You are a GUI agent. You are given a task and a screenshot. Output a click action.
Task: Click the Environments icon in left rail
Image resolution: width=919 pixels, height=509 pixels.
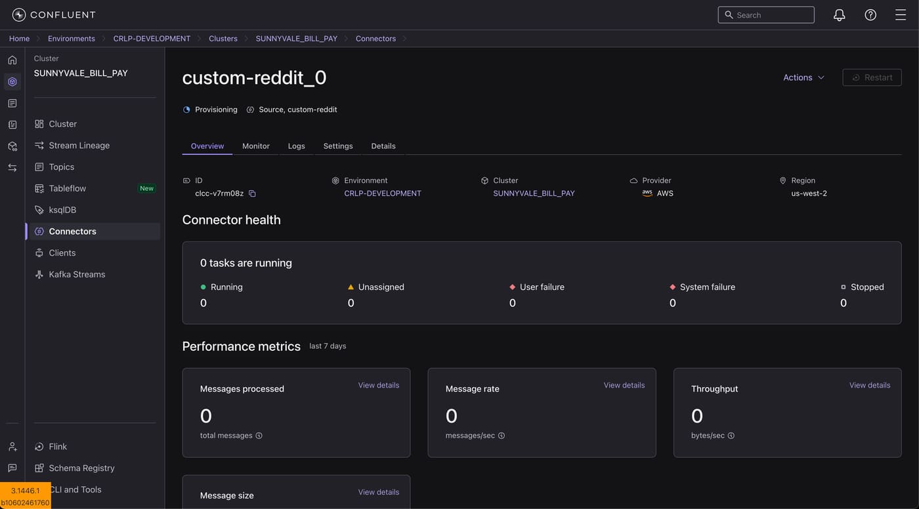coord(12,81)
